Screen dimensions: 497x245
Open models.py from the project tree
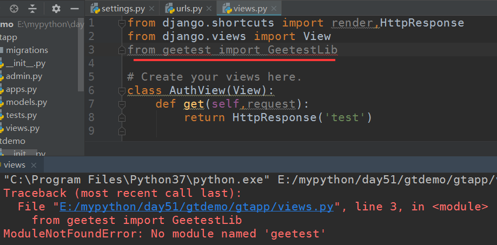coord(26,102)
